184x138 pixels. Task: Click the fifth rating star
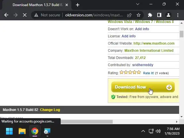[139, 72]
